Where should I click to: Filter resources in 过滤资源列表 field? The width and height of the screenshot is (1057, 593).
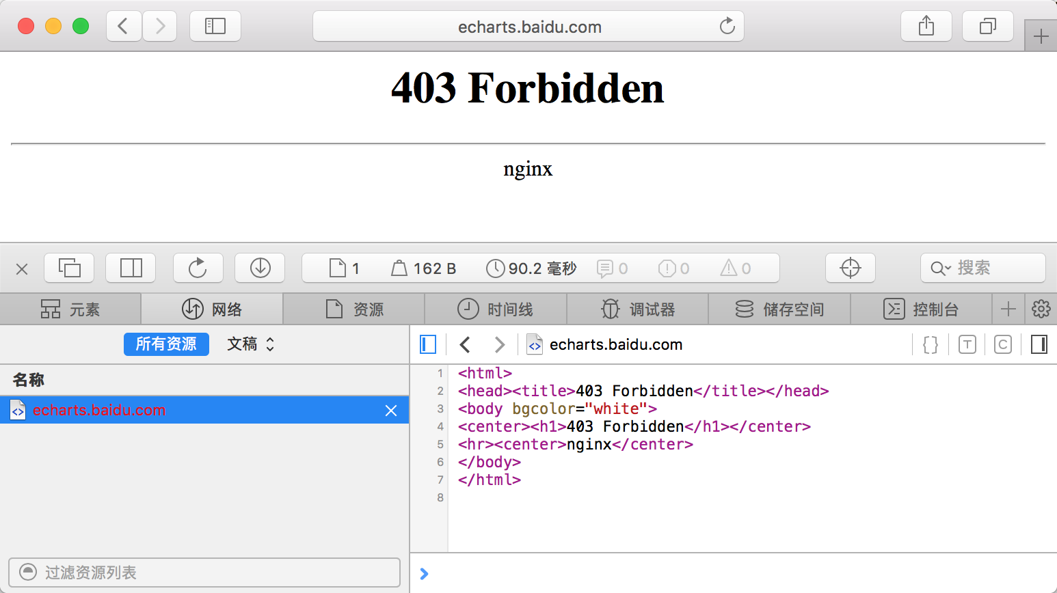(204, 572)
